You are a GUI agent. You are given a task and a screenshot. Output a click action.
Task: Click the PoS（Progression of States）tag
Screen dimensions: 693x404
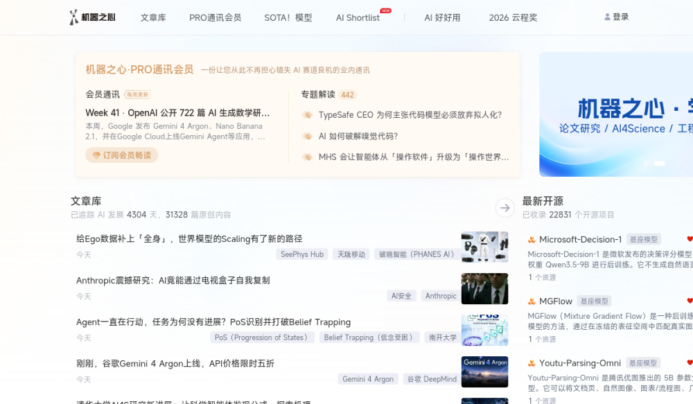coord(262,337)
